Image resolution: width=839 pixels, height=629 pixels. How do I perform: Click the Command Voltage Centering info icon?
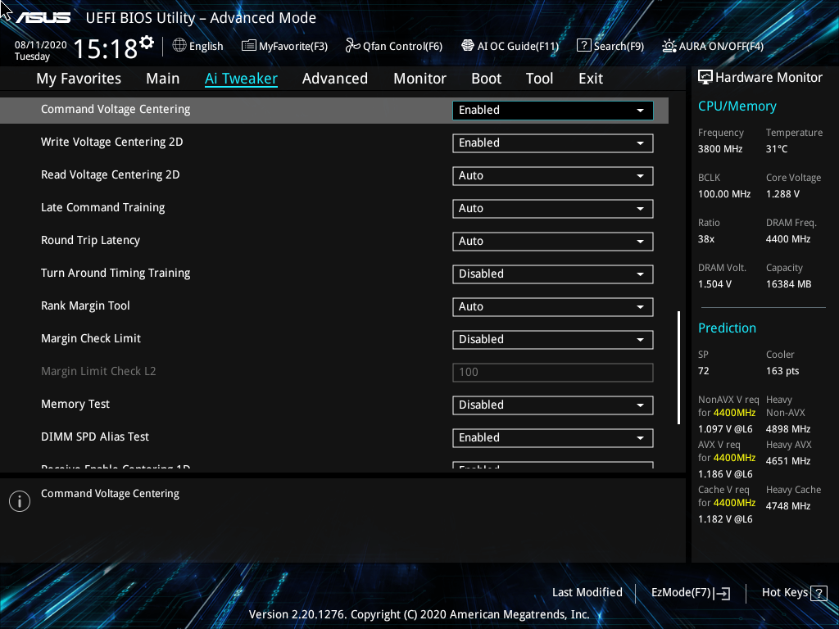19,500
